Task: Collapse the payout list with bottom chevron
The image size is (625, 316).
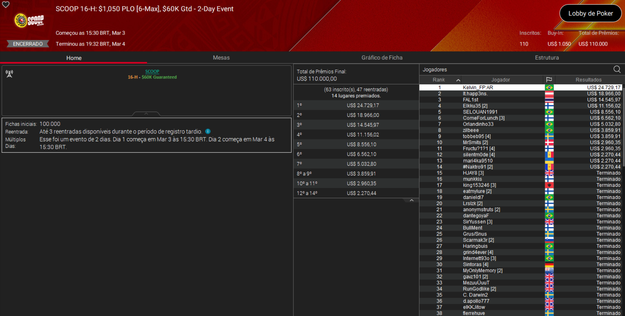Action: tap(411, 200)
